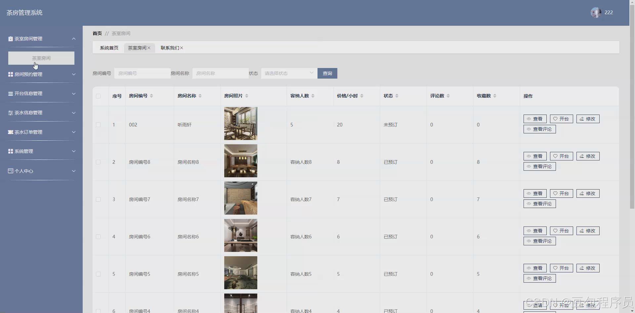The height and width of the screenshot is (313, 635).
Task: Switch to the 系统首页 tab
Action: point(109,48)
